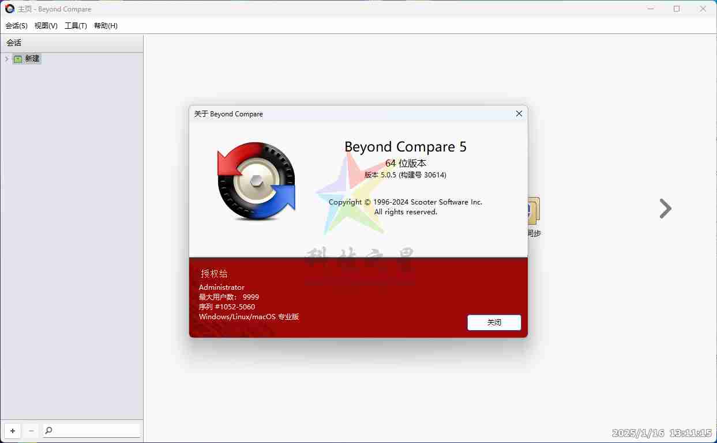
Task: Expand the 新建 tree node arrow
Action: pos(6,59)
